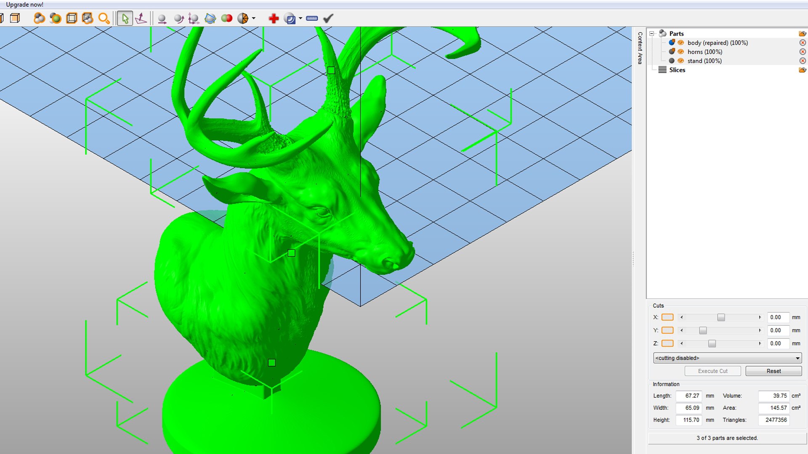Image resolution: width=808 pixels, height=454 pixels.
Task: Open the <cutting disabled> dropdown
Action: [727, 358]
